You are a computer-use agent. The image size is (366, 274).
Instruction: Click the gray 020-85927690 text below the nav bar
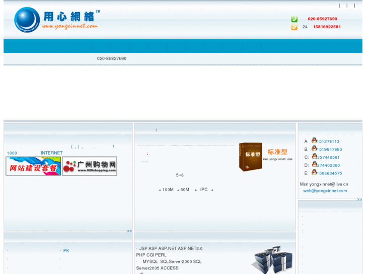(x=112, y=58)
